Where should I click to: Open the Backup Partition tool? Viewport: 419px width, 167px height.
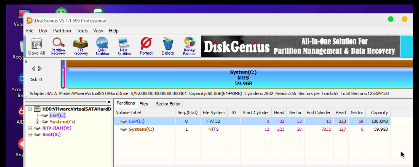(190, 46)
